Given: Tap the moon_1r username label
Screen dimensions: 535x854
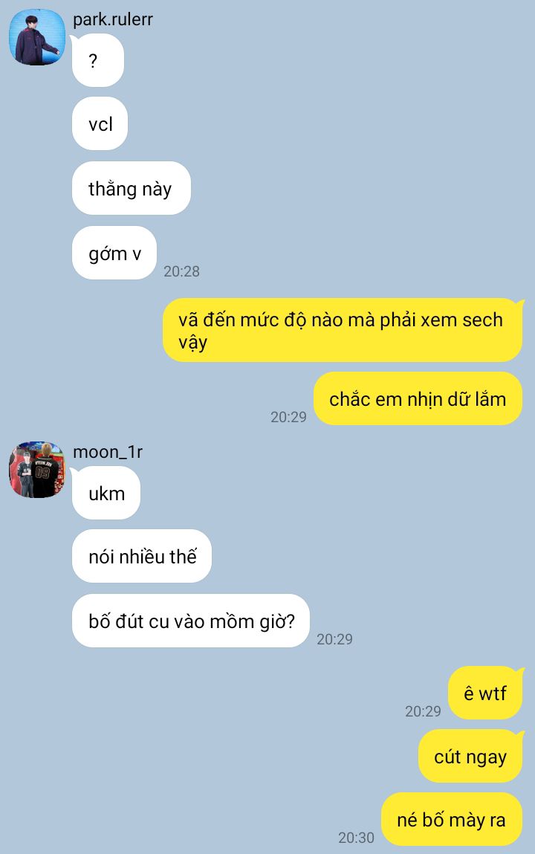Looking at the screenshot, I should tap(108, 452).
